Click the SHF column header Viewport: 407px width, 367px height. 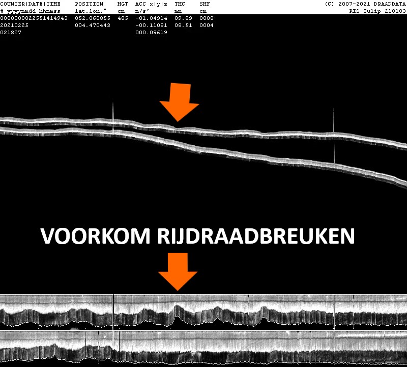point(205,4)
